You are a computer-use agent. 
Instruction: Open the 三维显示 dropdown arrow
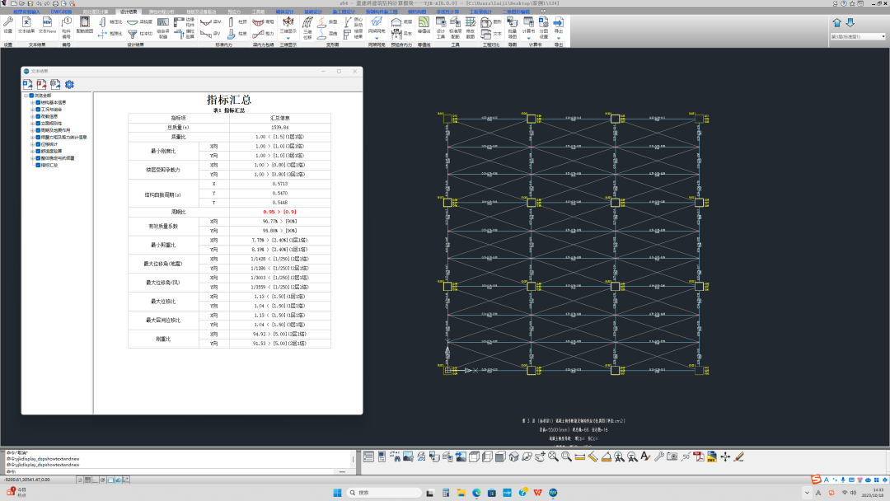(x=288, y=38)
